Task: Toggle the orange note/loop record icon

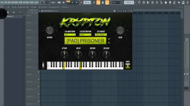Action: (x=107, y=2)
